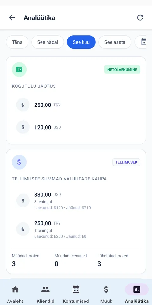Switch to the Kliendid tab
Screen dimensions: 152x305
click(x=46, y=294)
